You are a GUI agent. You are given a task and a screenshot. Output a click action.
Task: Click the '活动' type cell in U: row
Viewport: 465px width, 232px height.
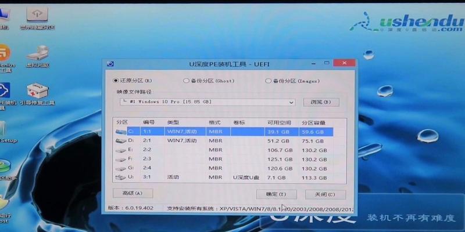pyautogui.click(x=173, y=177)
